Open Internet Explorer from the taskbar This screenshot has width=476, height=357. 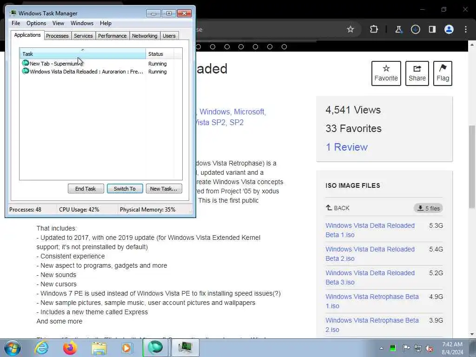[x=41, y=348]
